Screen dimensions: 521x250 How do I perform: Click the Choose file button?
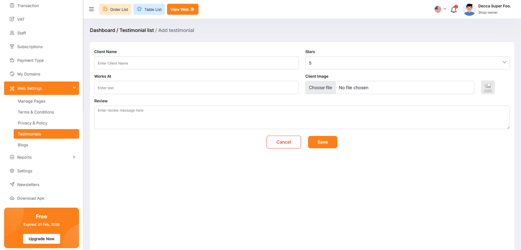(x=320, y=88)
